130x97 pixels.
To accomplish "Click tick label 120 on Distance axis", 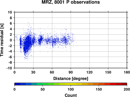I will coord(89,72).
